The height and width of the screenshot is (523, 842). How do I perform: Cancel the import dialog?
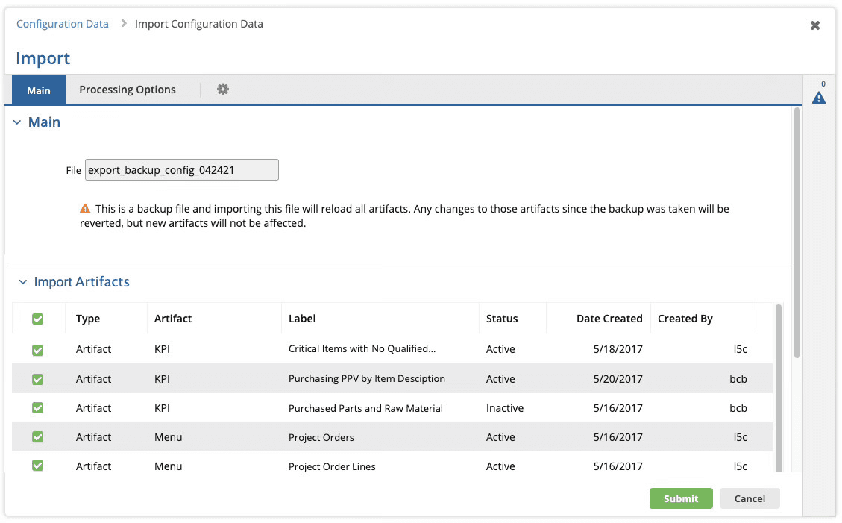pyautogui.click(x=750, y=498)
